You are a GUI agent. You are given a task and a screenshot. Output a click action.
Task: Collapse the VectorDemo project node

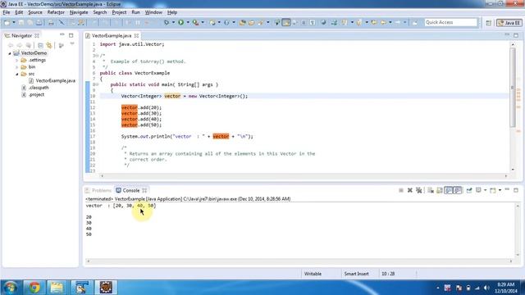(x=10, y=53)
